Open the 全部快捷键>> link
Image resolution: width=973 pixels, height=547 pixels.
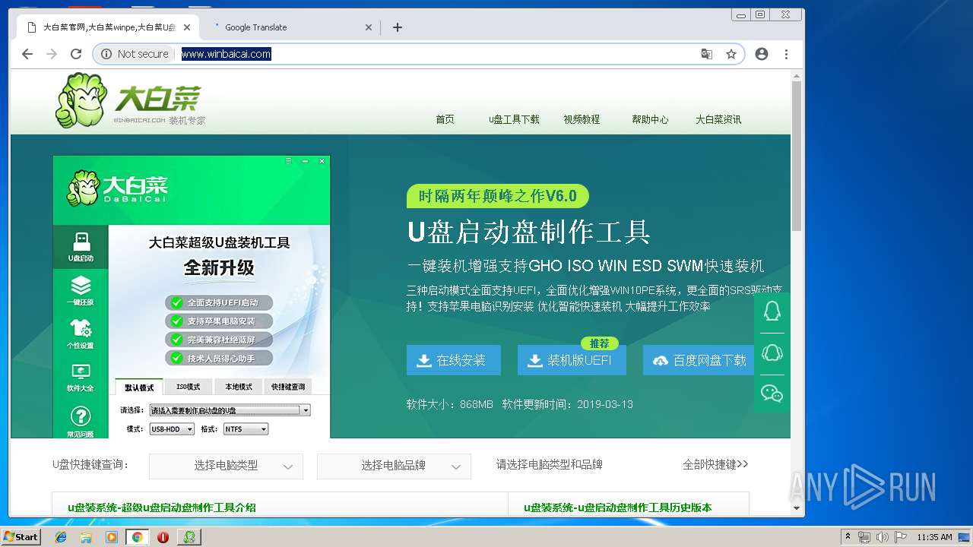(715, 464)
